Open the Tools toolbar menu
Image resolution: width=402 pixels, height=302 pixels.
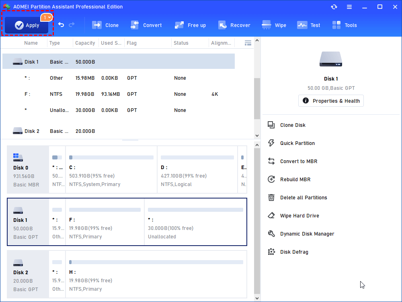345,25
